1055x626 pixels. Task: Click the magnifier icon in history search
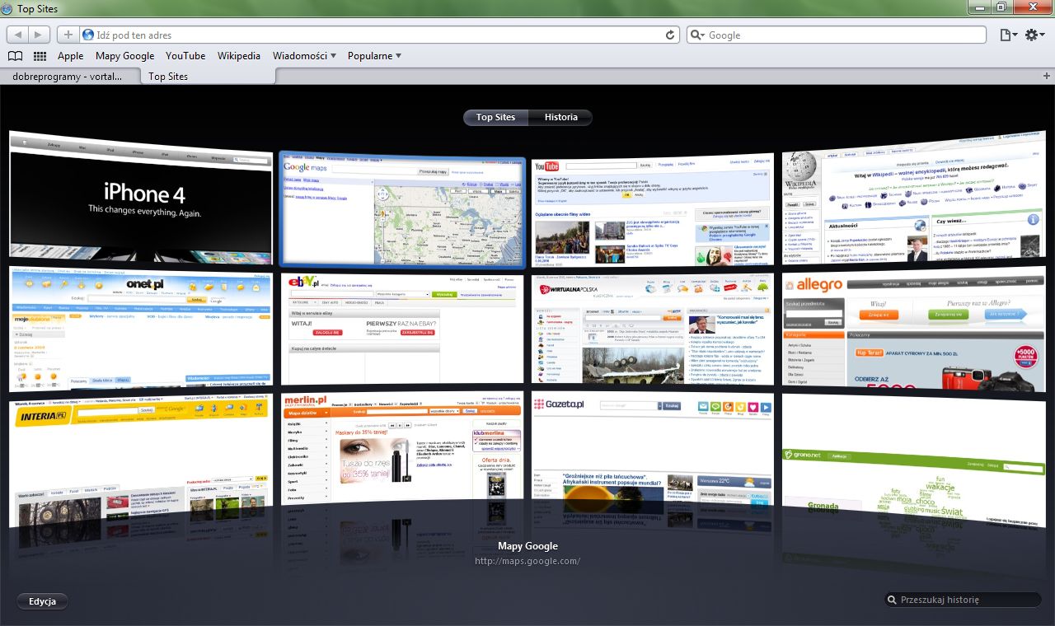click(x=892, y=600)
